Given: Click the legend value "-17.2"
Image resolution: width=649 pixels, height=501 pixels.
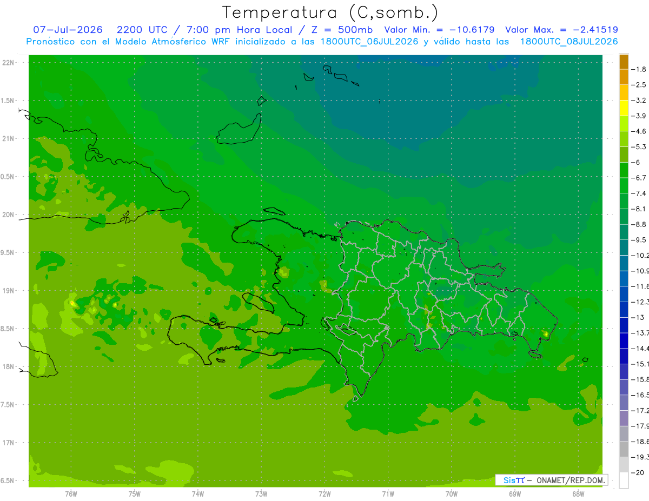Looking at the screenshot, I should [x=640, y=411].
